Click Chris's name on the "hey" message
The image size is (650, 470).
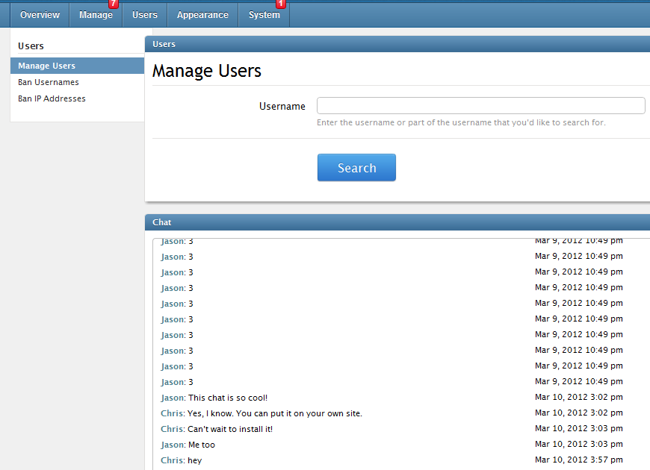coord(172,460)
